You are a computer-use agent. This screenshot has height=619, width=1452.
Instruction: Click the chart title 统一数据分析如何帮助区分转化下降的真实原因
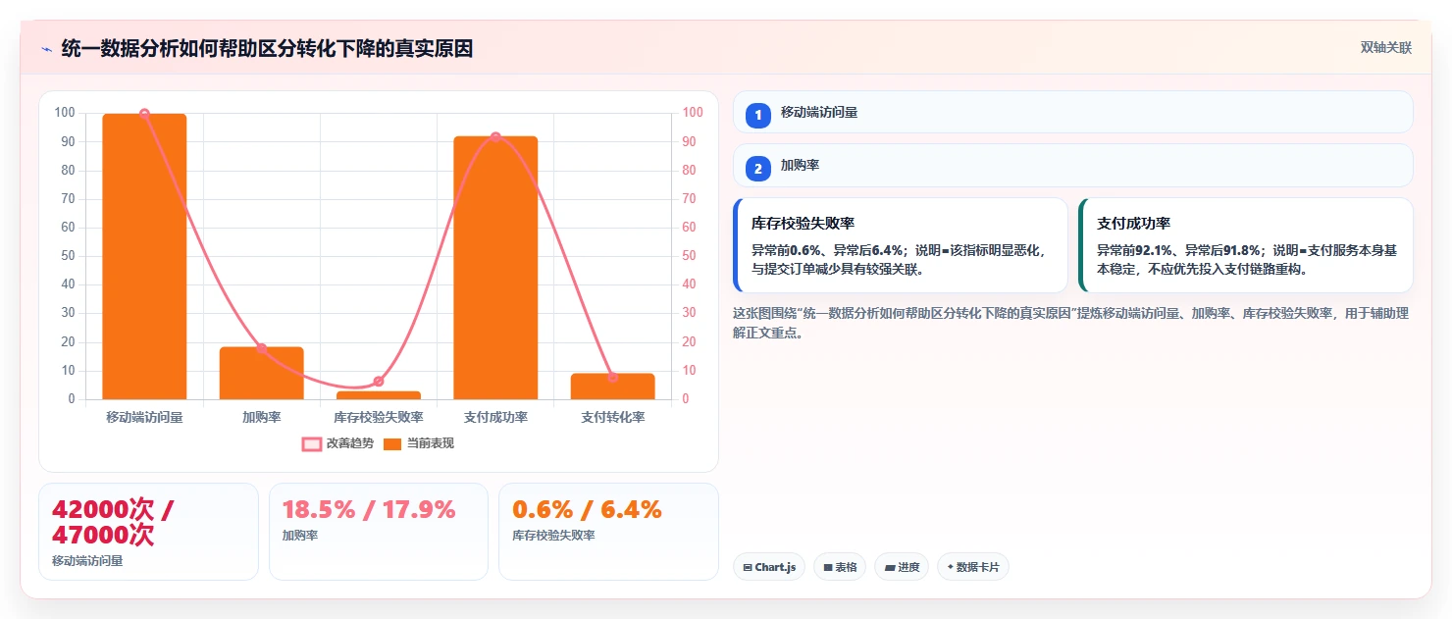(x=267, y=48)
